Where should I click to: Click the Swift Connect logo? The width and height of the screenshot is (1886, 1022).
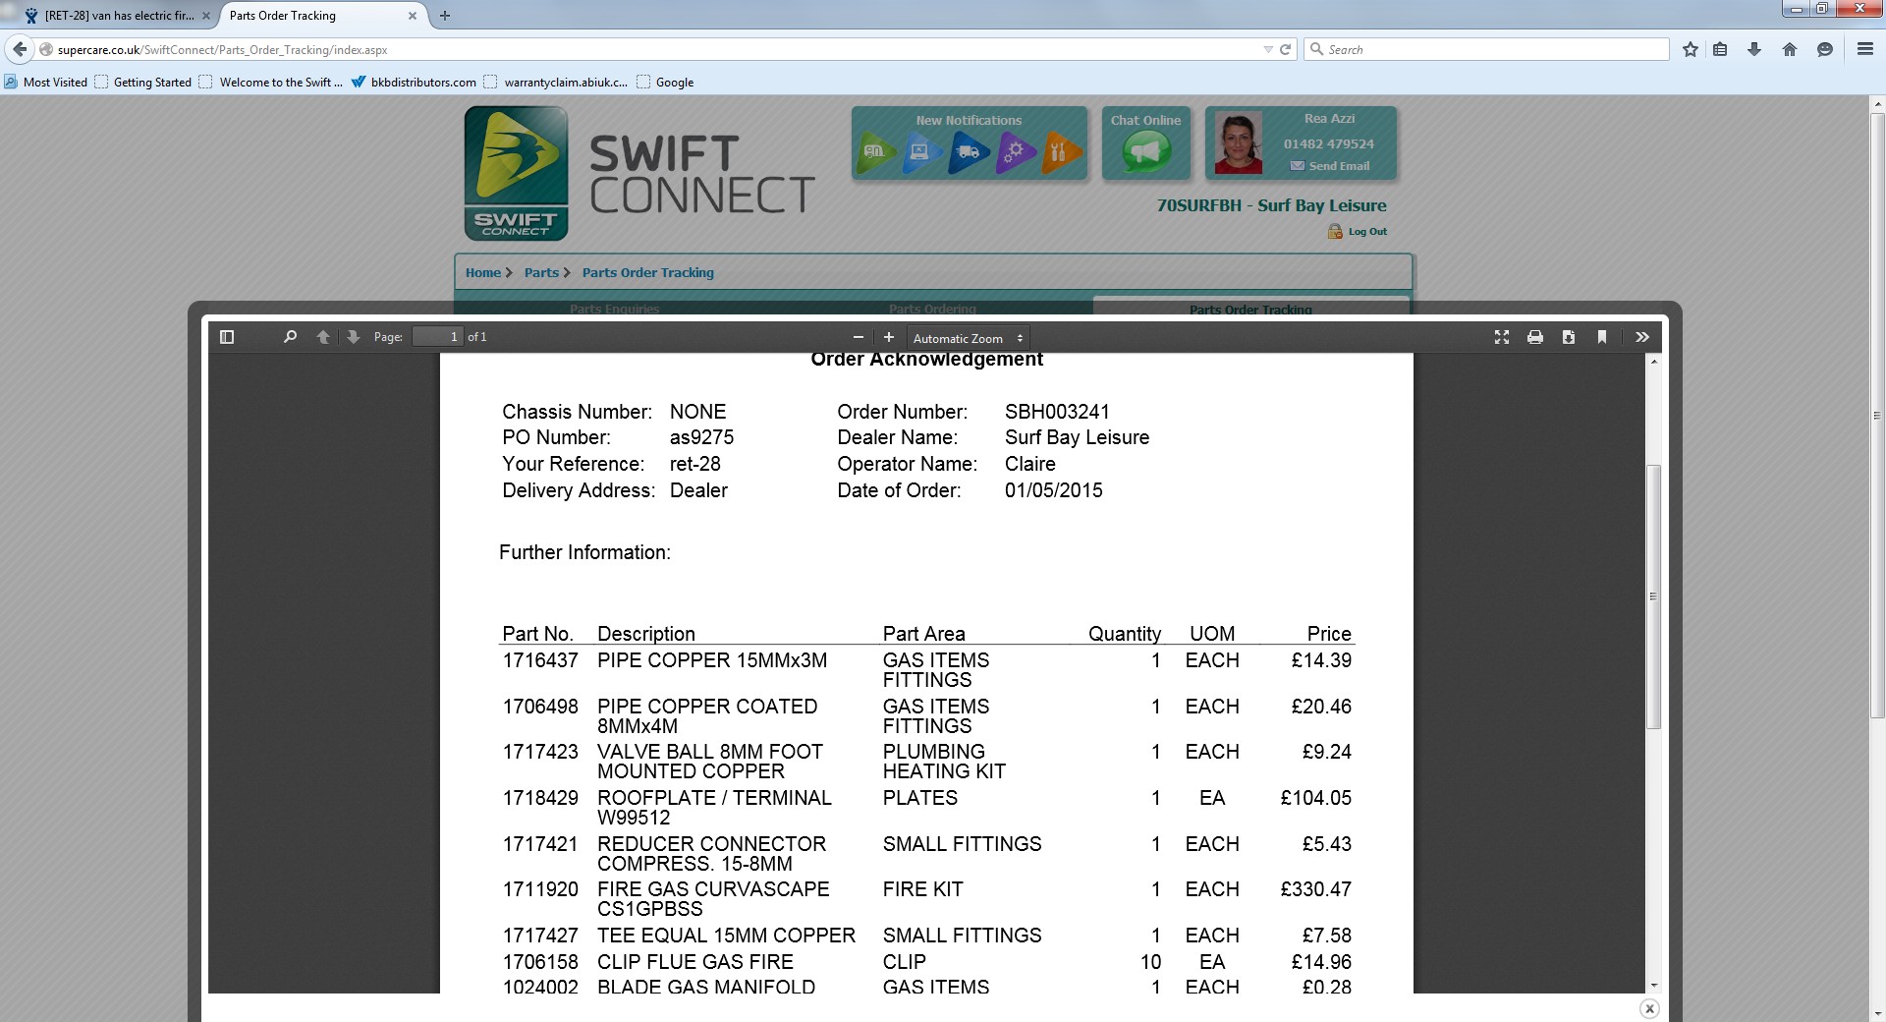(517, 174)
